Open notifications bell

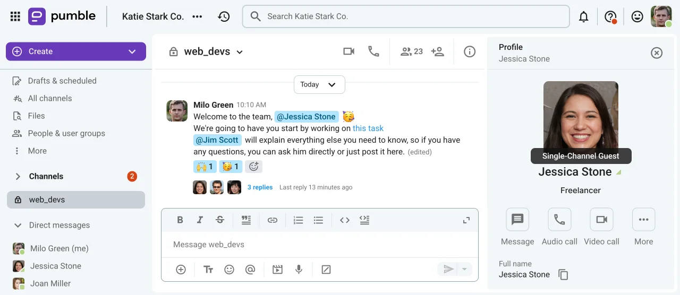pos(584,17)
